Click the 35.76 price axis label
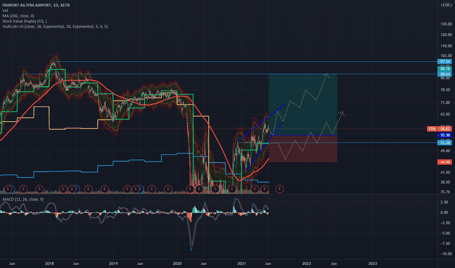Image resolution: width=455 pixels, height=268 pixels. tap(446, 192)
